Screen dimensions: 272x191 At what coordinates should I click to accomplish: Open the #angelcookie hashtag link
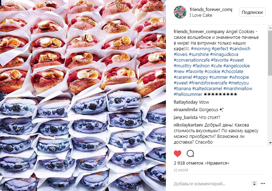tap(236, 66)
